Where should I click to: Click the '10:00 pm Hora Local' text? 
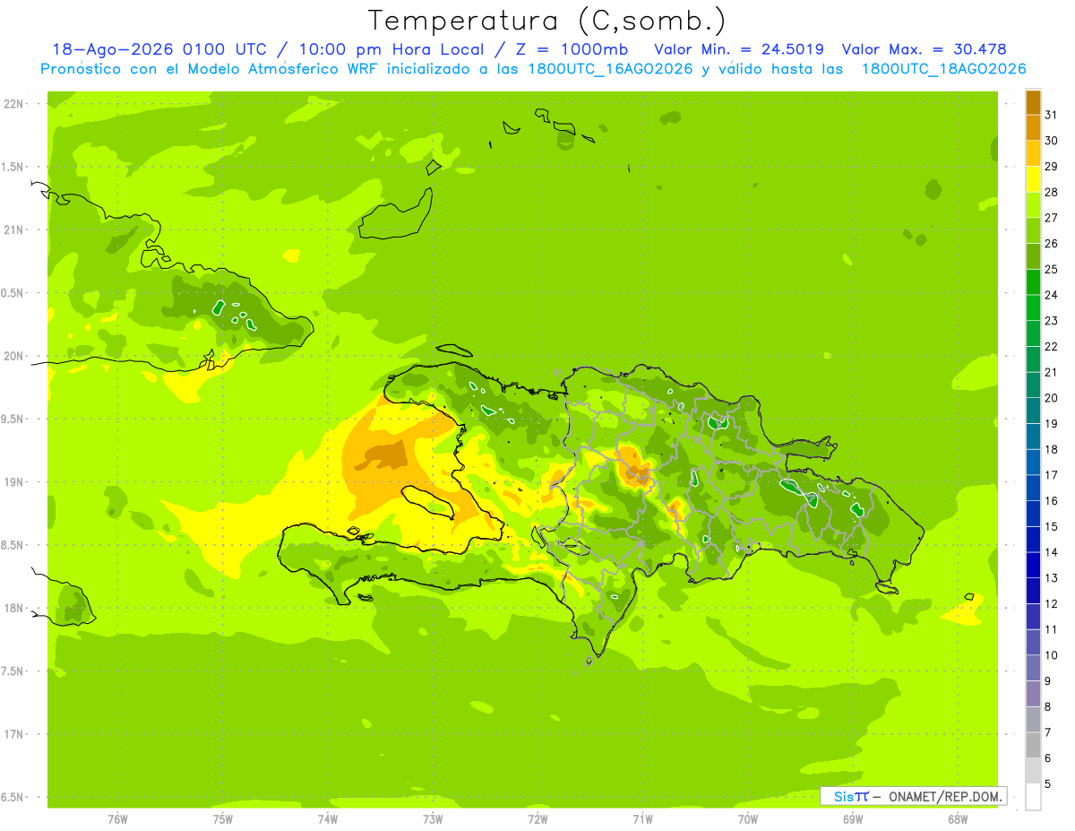394,49
